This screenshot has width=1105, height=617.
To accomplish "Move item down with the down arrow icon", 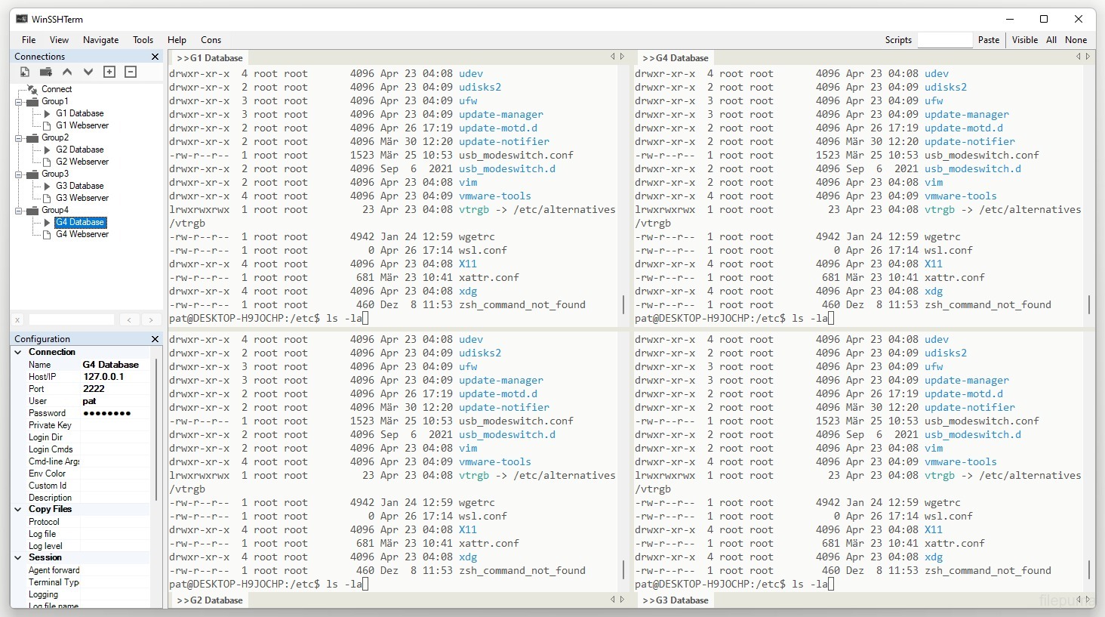I will tap(88, 72).
